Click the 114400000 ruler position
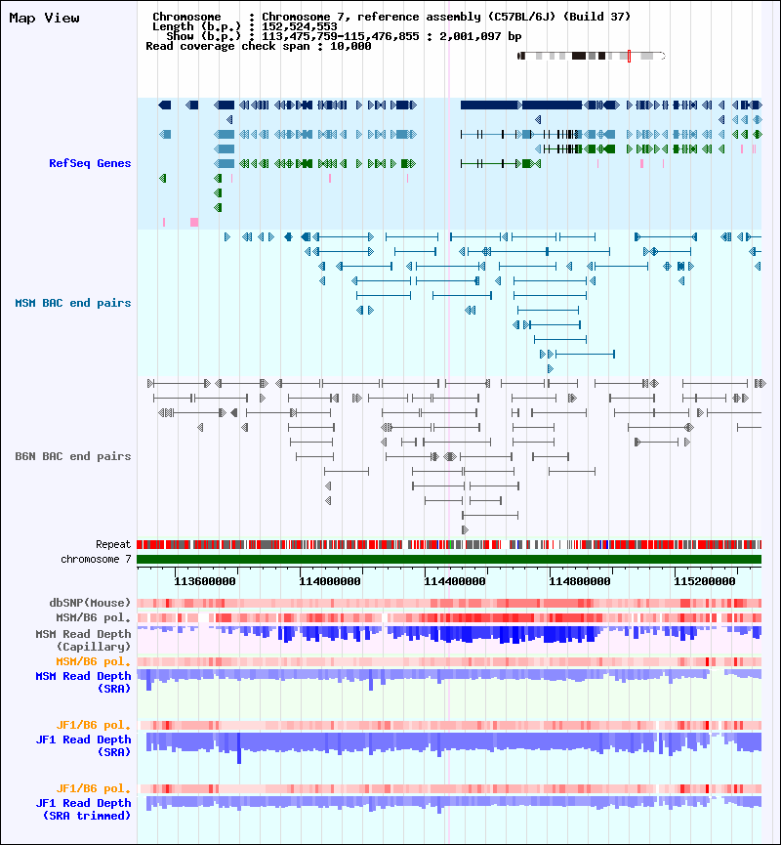This screenshot has width=781, height=845. click(x=455, y=581)
